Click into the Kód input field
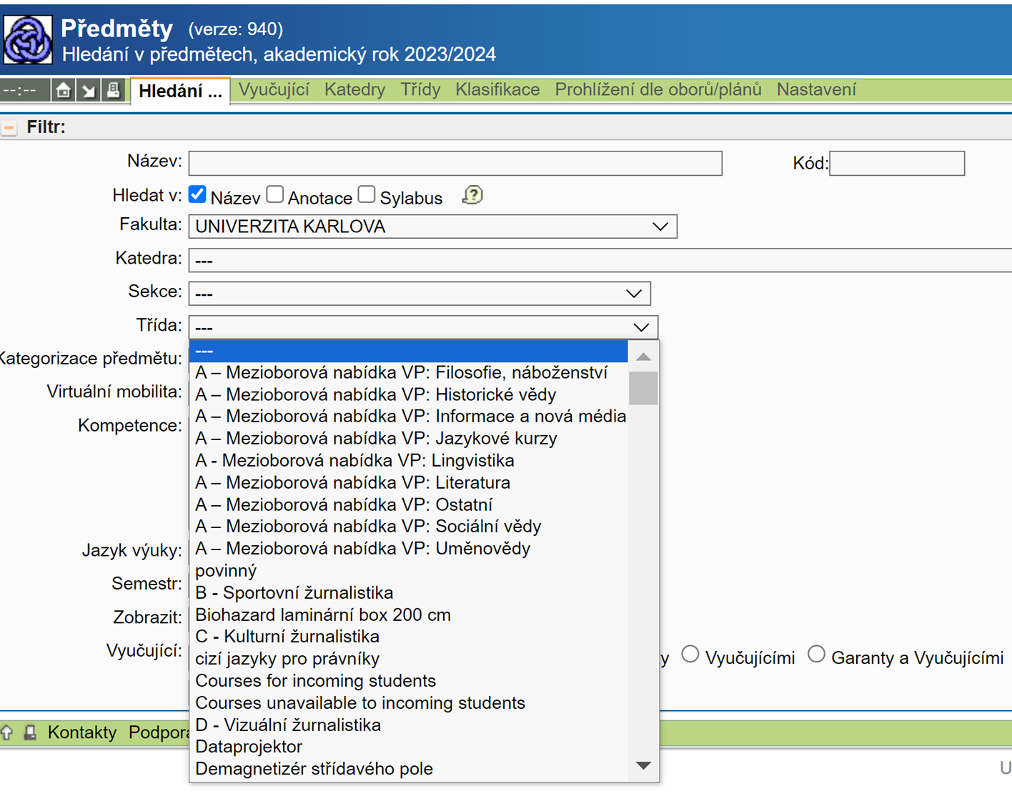 896,164
